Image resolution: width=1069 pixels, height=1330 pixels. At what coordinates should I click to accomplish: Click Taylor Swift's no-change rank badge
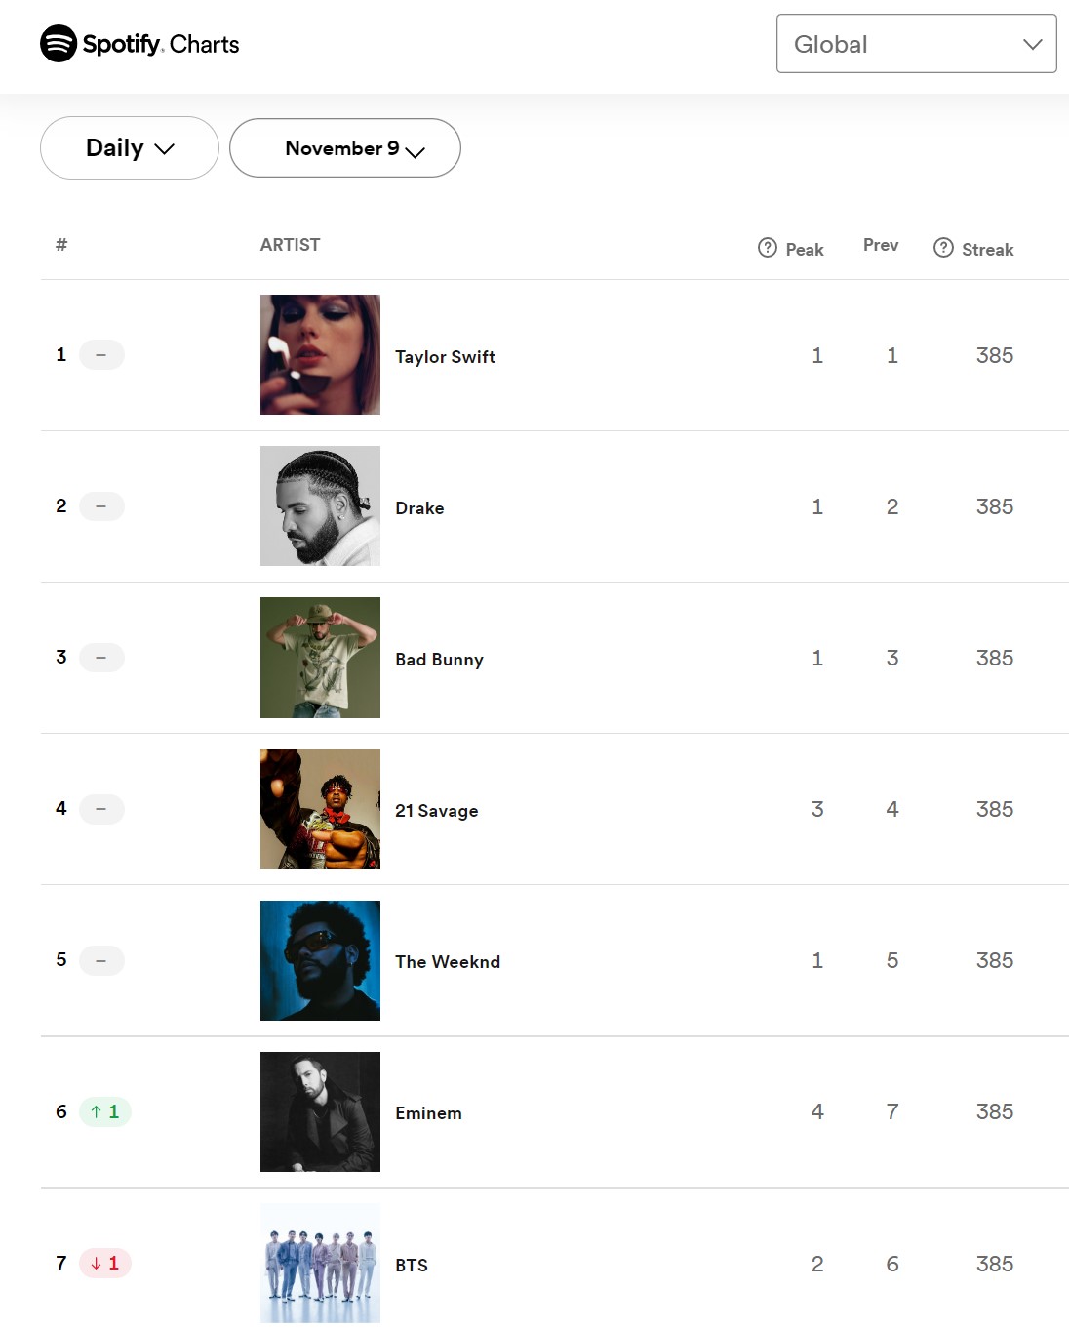(x=101, y=355)
